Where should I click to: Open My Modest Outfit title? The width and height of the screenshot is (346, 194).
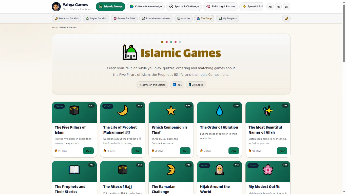click(x=264, y=187)
